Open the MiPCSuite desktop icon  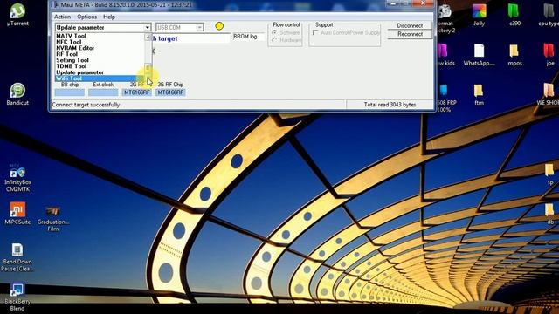(17, 213)
